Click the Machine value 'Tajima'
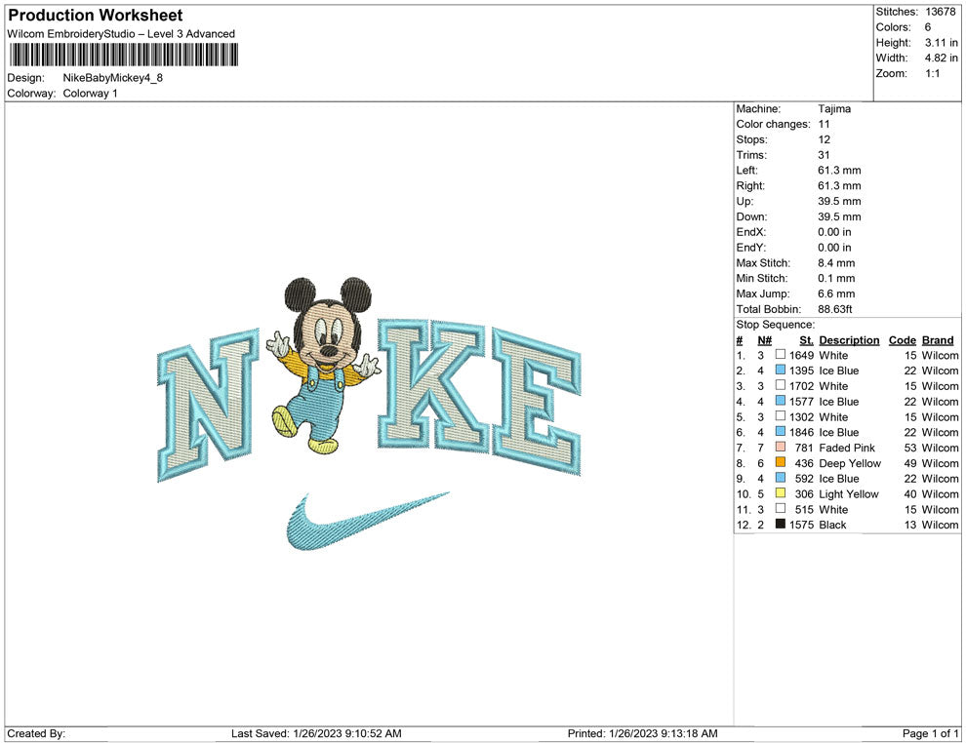Screen dimensions: 966x743 (834, 108)
